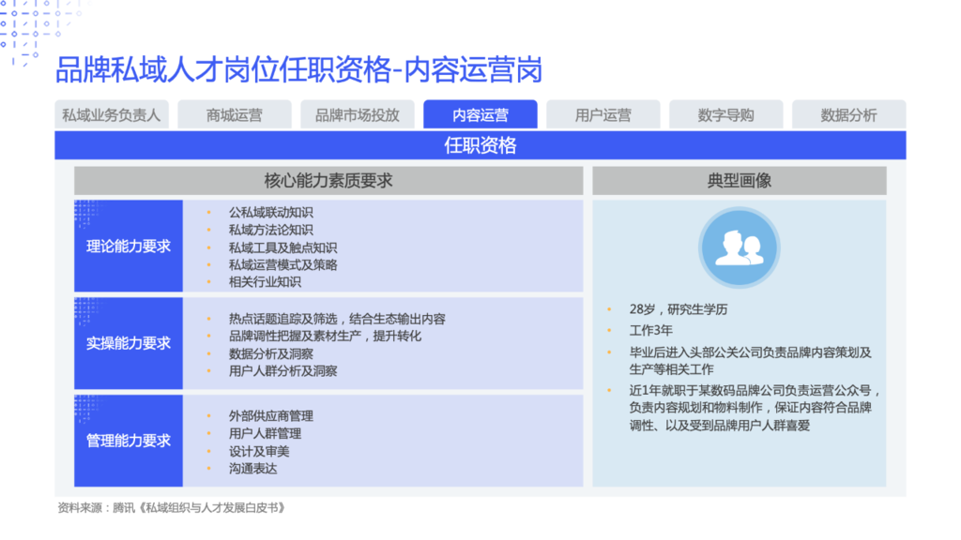Click the 任职资格 blue header bar
Image resolution: width=961 pixels, height=540 pixels.
(480, 145)
